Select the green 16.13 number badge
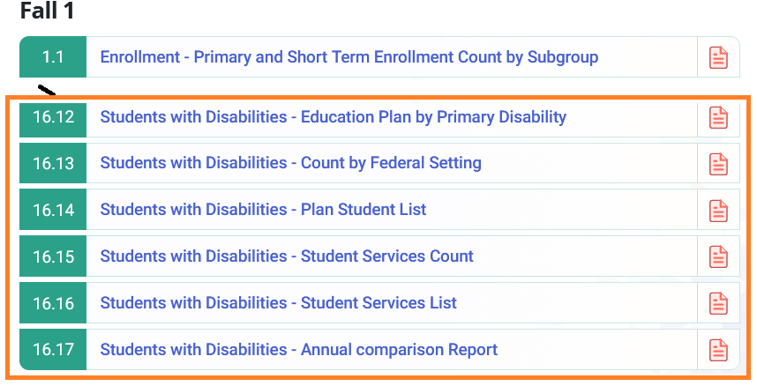The width and height of the screenshot is (757, 386). (53, 163)
